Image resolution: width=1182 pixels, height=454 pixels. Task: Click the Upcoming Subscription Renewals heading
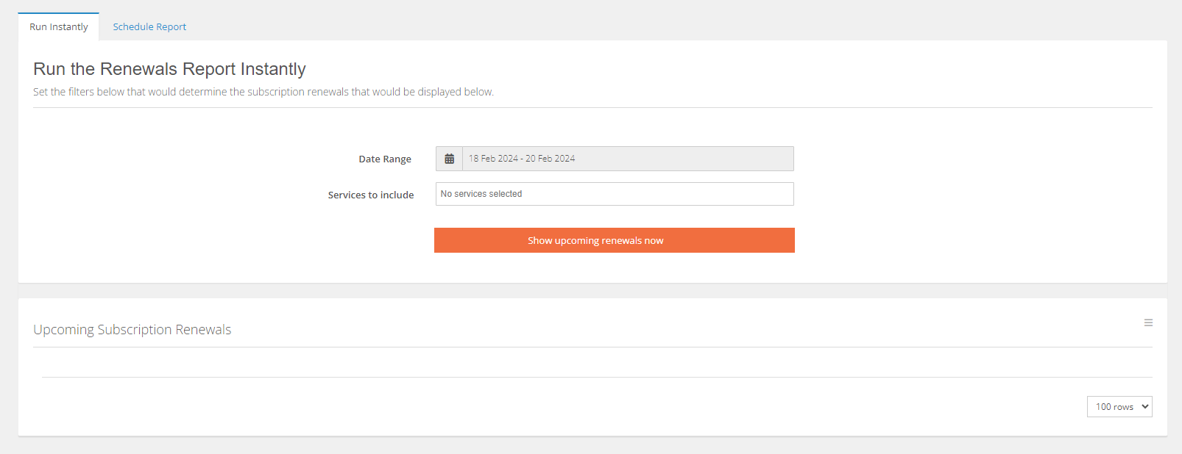pyautogui.click(x=132, y=330)
